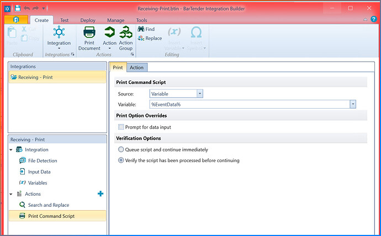
Task: Select Variables in the tree
Action: point(38,183)
